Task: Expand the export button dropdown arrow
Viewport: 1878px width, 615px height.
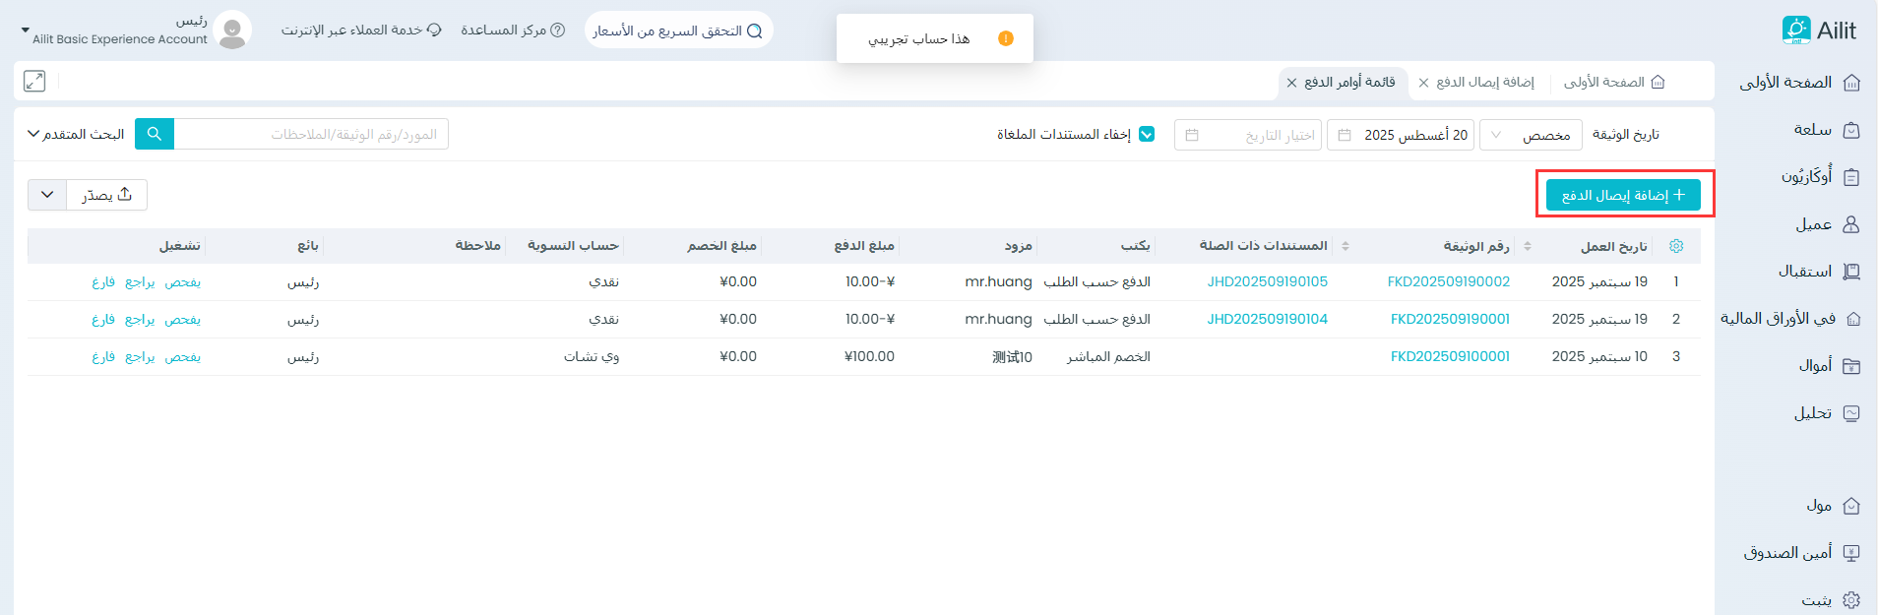Action: coord(47,195)
